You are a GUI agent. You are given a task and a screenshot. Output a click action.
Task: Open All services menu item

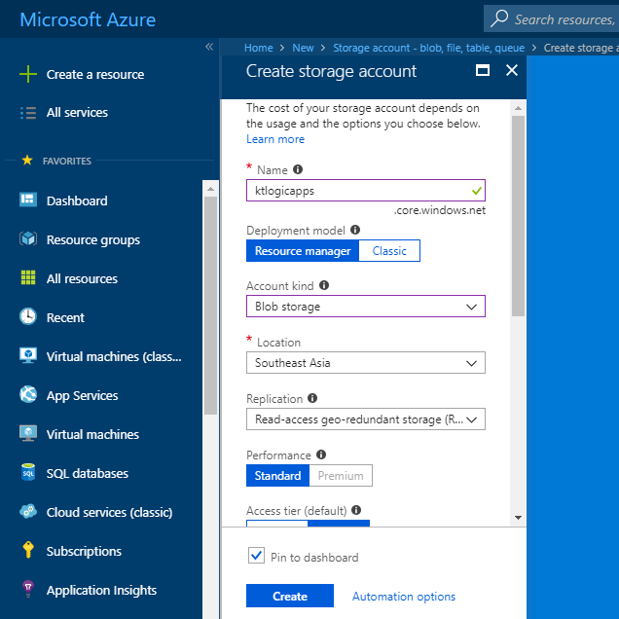77,113
